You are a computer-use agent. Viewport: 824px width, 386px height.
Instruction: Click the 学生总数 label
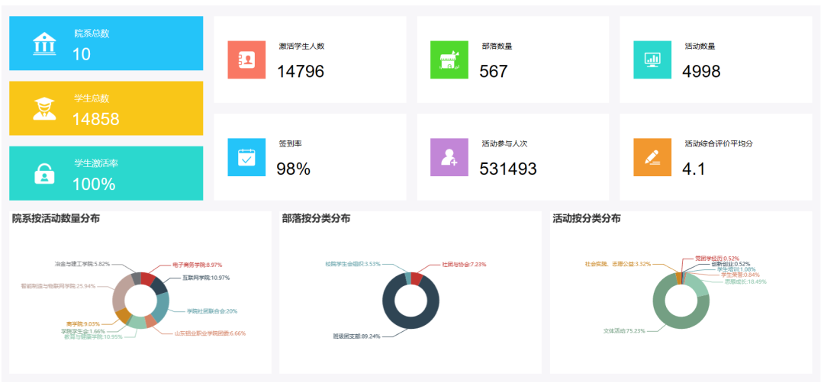(x=92, y=98)
